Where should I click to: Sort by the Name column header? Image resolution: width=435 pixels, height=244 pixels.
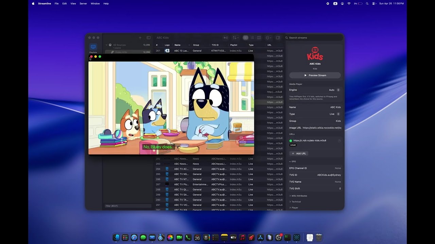pyautogui.click(x=182, y=45)
